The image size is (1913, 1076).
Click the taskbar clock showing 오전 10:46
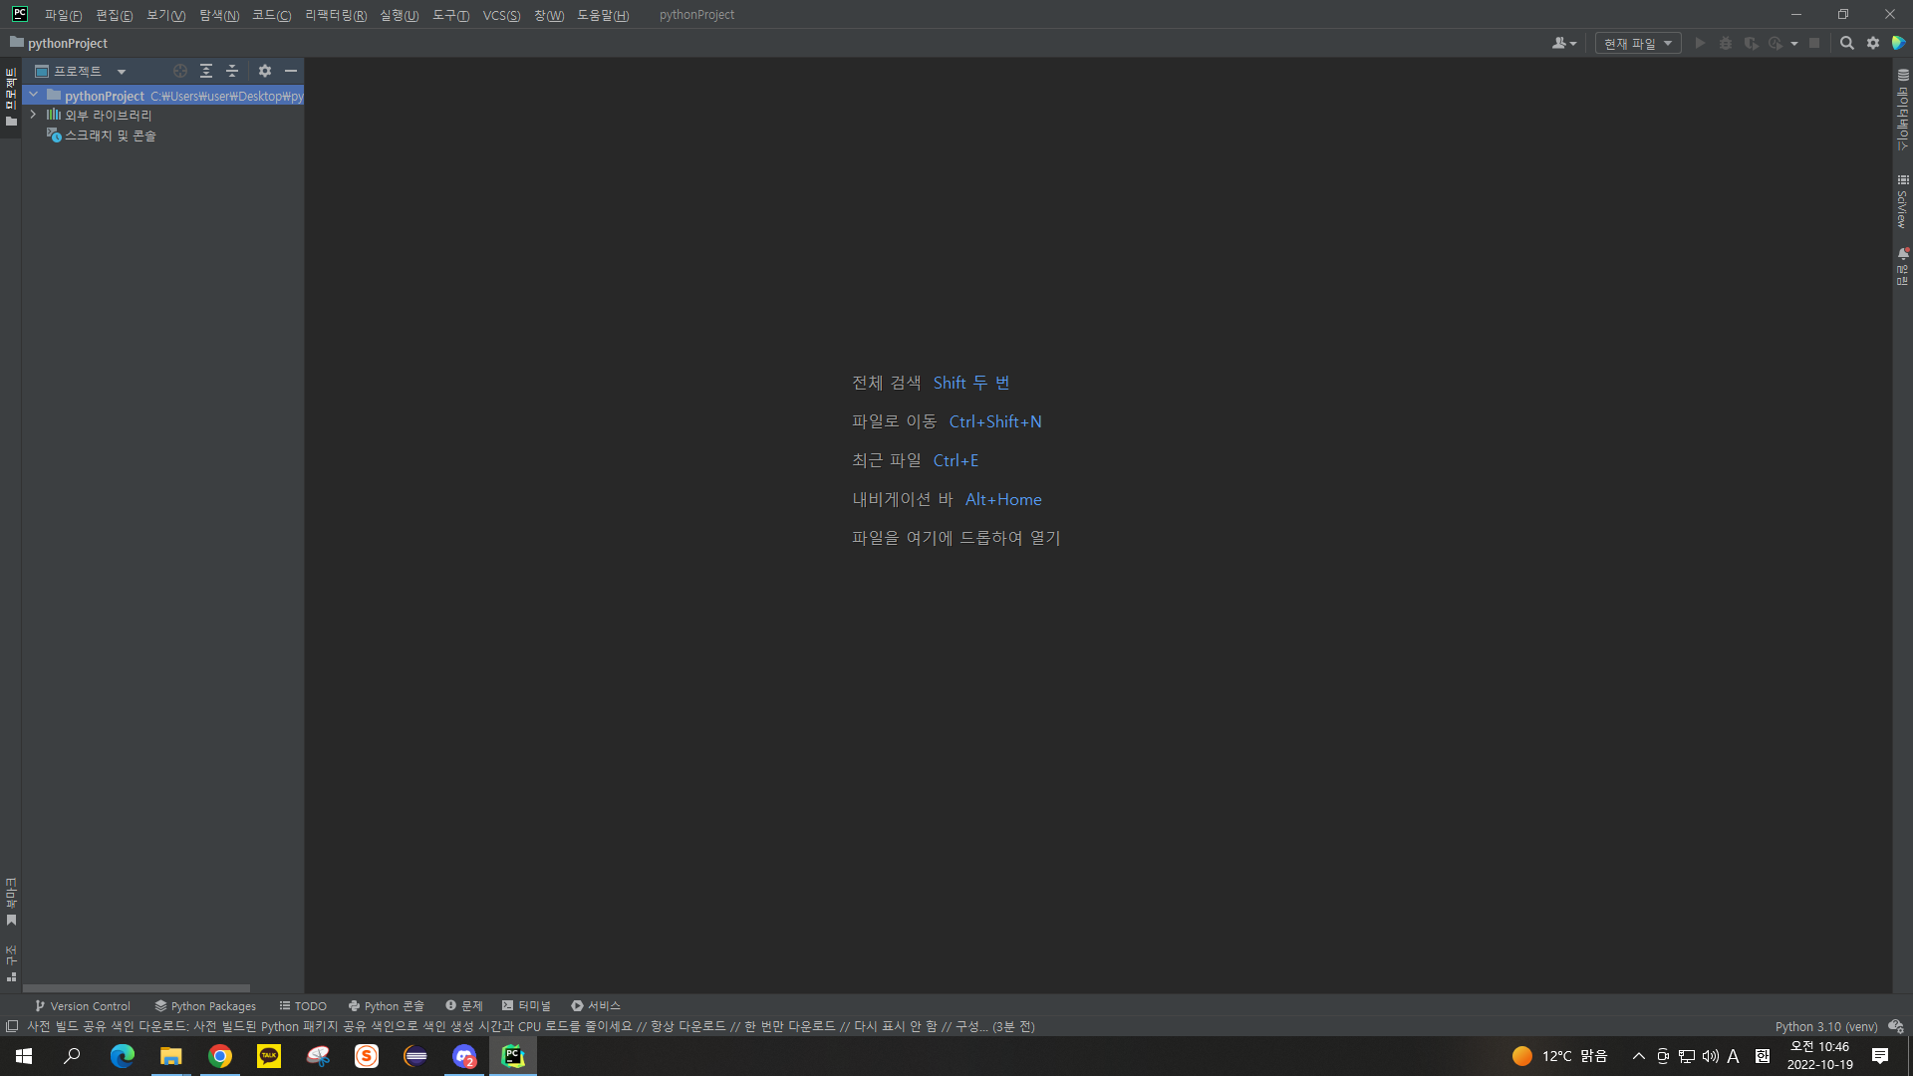coord(1820,1056)
